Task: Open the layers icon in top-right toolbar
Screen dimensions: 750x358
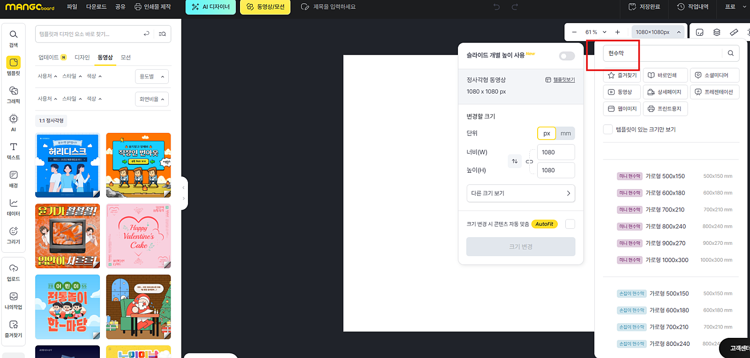Action: pos(717,32)
